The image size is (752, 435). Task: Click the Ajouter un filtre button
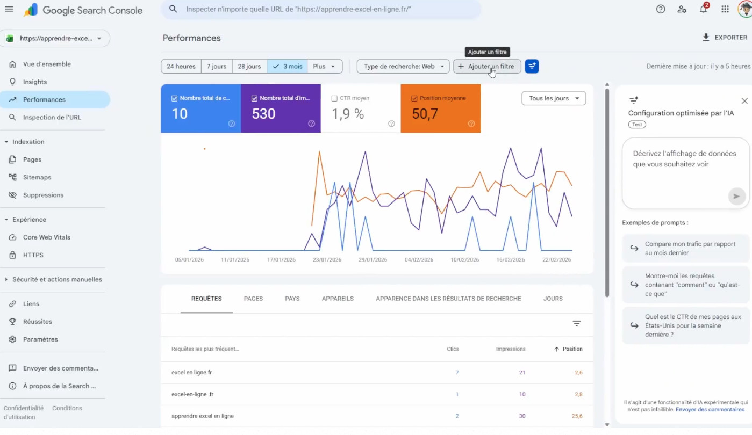pyautogui.click(x=487, y=67)
